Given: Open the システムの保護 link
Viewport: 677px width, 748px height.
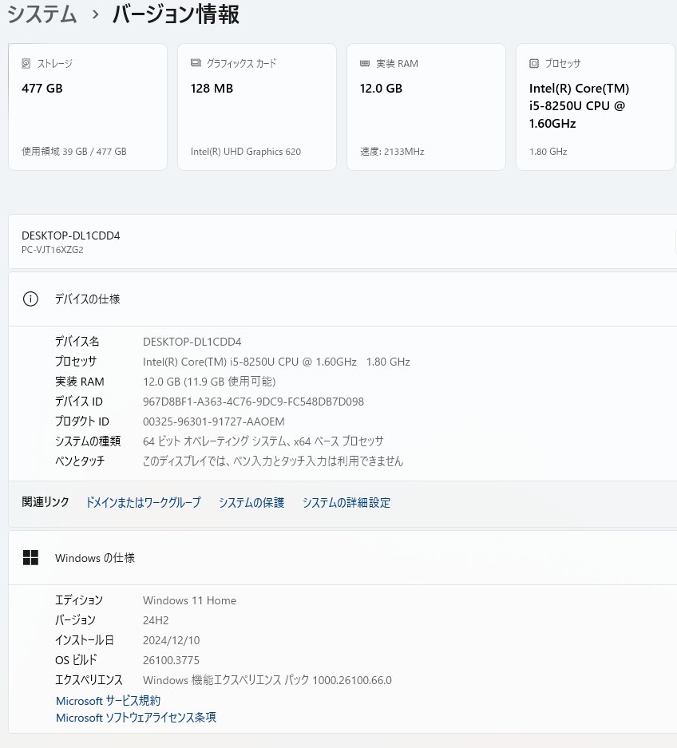Looking at the screenshot, I should click(251, 502).
